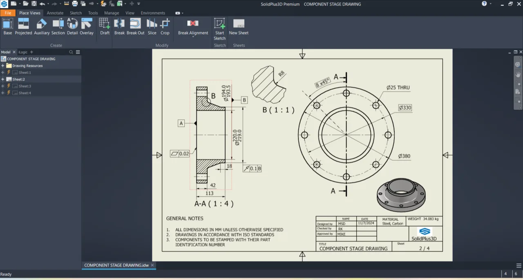Click the shaded 3D flange isometric view
This screenshot has width=523, height=280.
(402, 195)
